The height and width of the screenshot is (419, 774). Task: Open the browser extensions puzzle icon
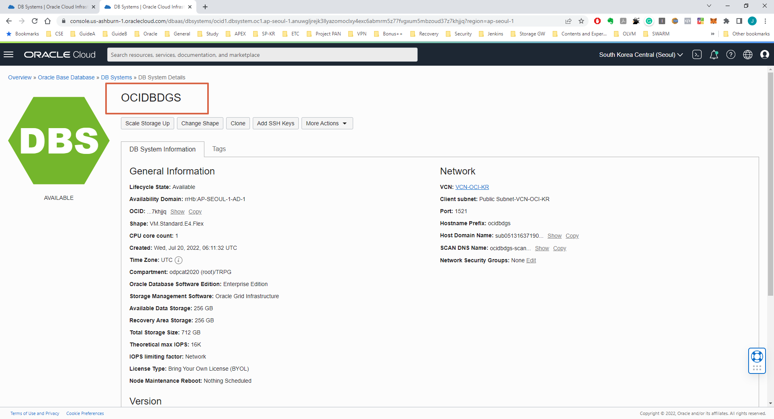[x=726, y=21]
